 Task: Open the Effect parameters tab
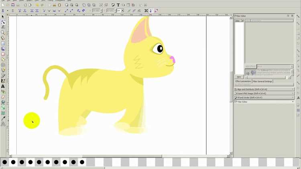[x=243, y=81]
